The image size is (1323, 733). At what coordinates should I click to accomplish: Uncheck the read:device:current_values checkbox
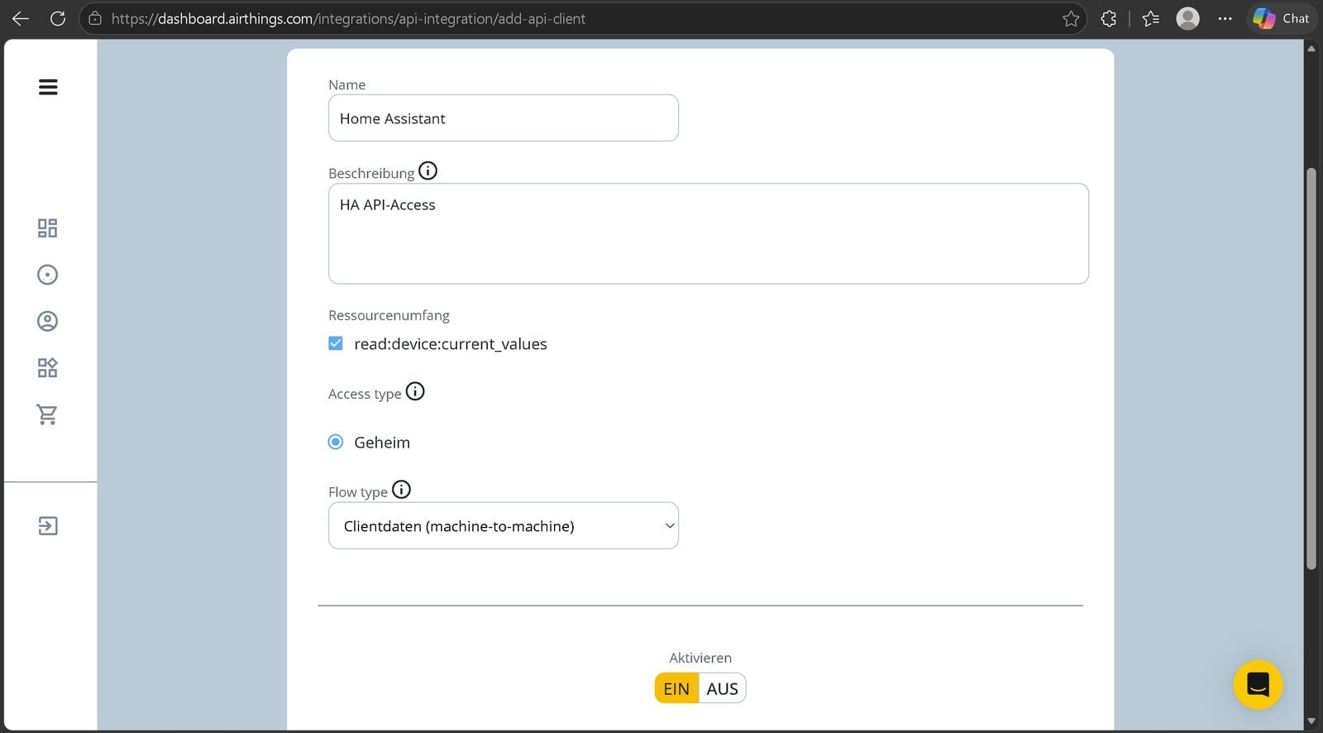pos(336,343)
